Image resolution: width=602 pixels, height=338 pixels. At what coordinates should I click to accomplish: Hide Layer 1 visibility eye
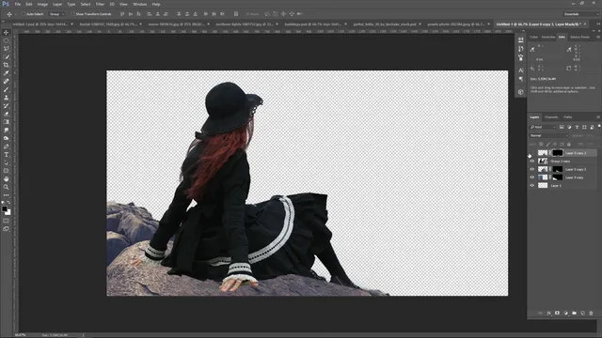[532, 186]
